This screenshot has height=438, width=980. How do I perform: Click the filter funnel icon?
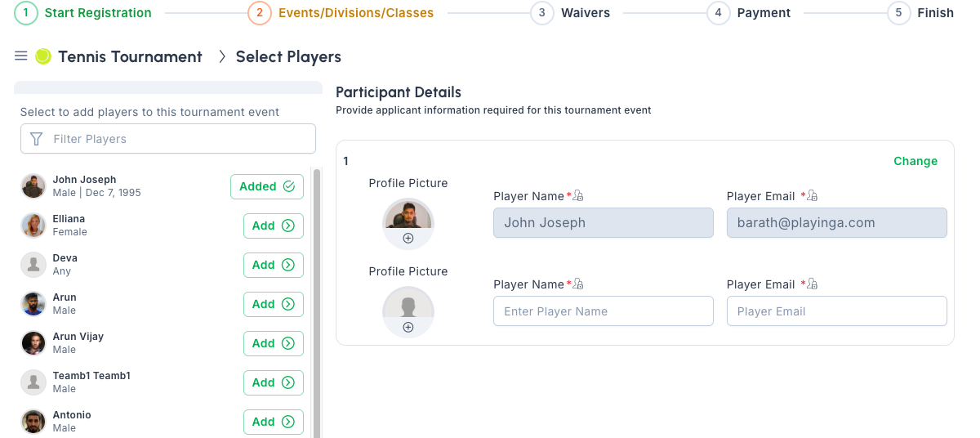pyautogui.click(x=36, y=139)
